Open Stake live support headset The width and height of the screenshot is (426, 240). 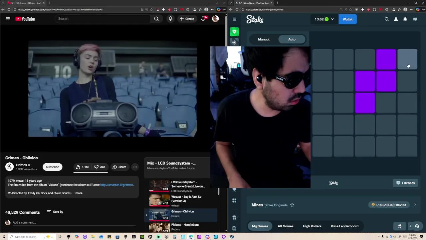(417, 226)
